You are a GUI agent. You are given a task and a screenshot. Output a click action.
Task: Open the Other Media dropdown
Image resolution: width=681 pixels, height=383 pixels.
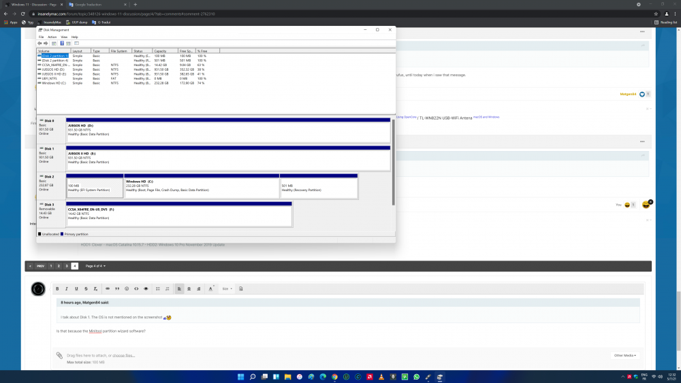pos(625,355)
